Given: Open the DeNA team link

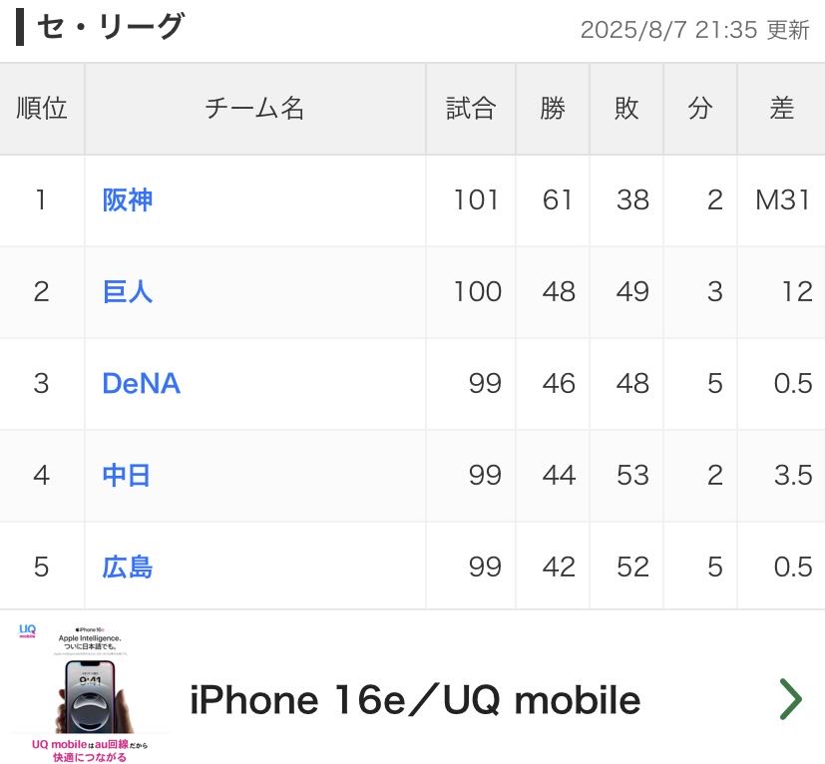Looking at the screenshot, I should 141,384.
